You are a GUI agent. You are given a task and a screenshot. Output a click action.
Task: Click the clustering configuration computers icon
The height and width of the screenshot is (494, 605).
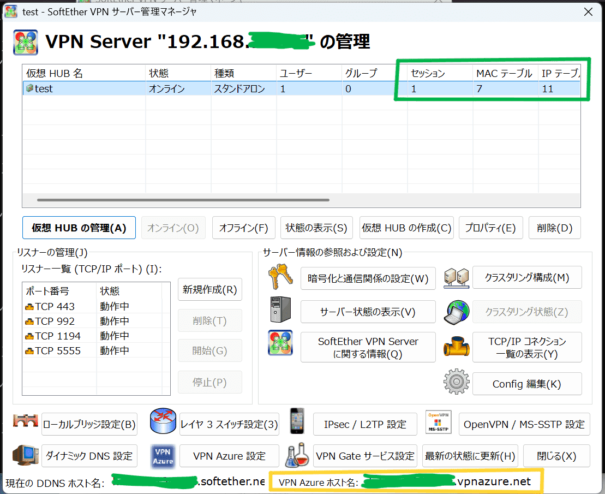pos(457,277)
